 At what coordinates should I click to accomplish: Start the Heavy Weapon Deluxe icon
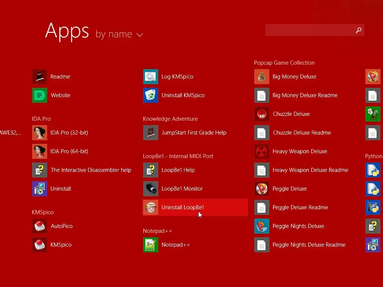tap(261, 151)
